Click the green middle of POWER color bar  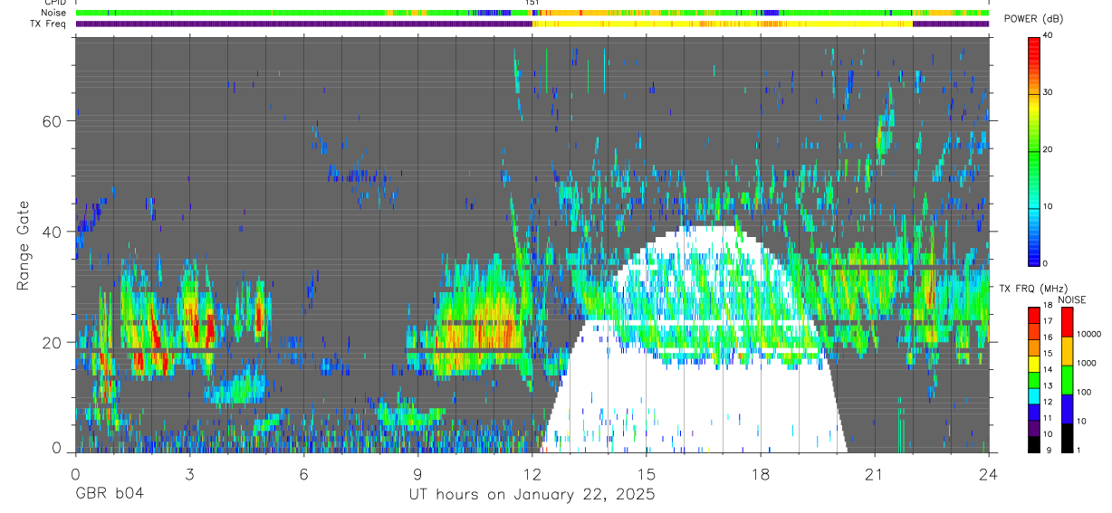pyautogui.click(x=1034, y=150)
